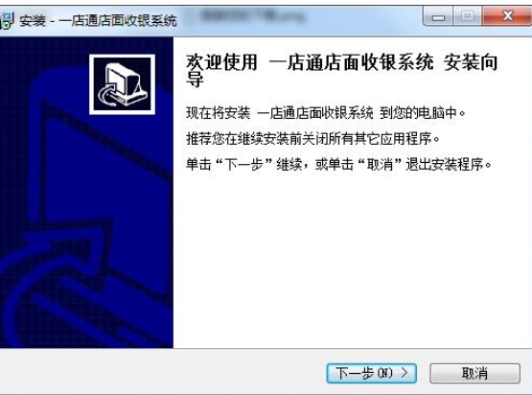Click the heading 欢迎使用 一店通店面收银系统 安装向导
The width and height of the screenshot is (532, 395).
(x=341, y=70)
